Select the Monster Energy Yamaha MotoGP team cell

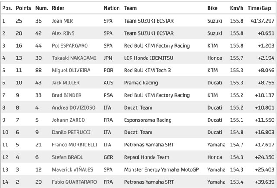(x=161, y=169)
